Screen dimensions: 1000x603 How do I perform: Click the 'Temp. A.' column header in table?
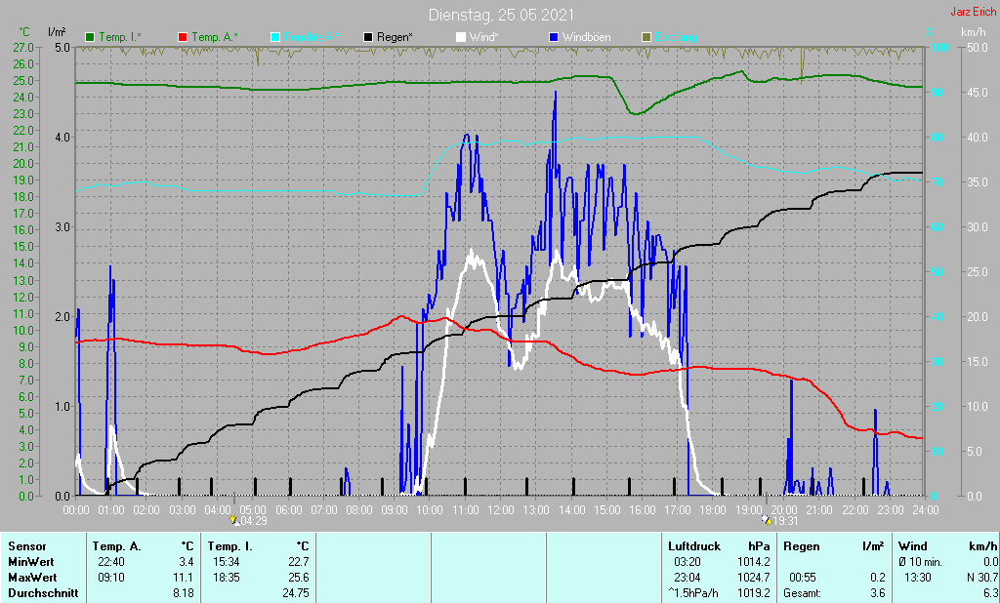tap(116, 546)
